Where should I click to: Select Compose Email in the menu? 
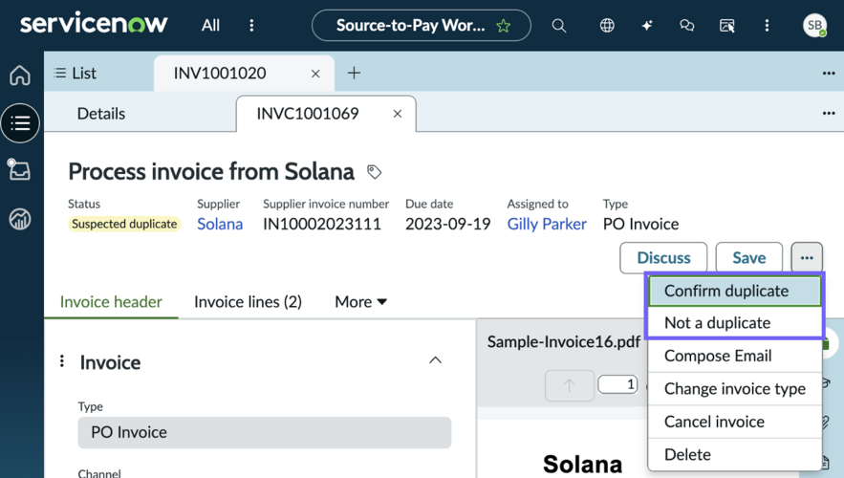[x=735, y=356]
